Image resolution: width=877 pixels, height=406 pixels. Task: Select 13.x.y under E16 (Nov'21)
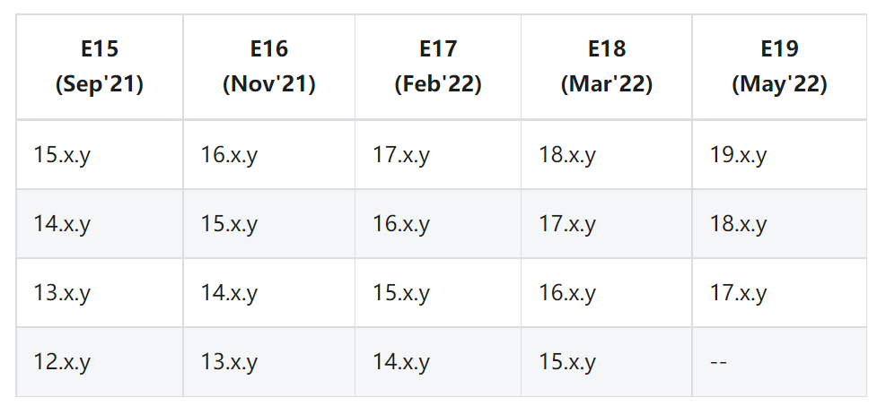coord(229,363)
